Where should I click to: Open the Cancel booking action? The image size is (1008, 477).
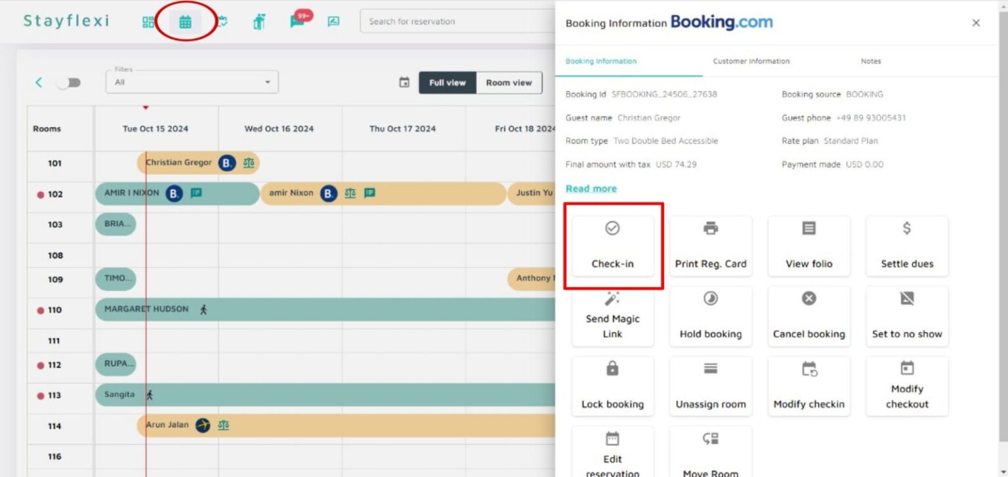pyautogui.click(x=808, y=316)
